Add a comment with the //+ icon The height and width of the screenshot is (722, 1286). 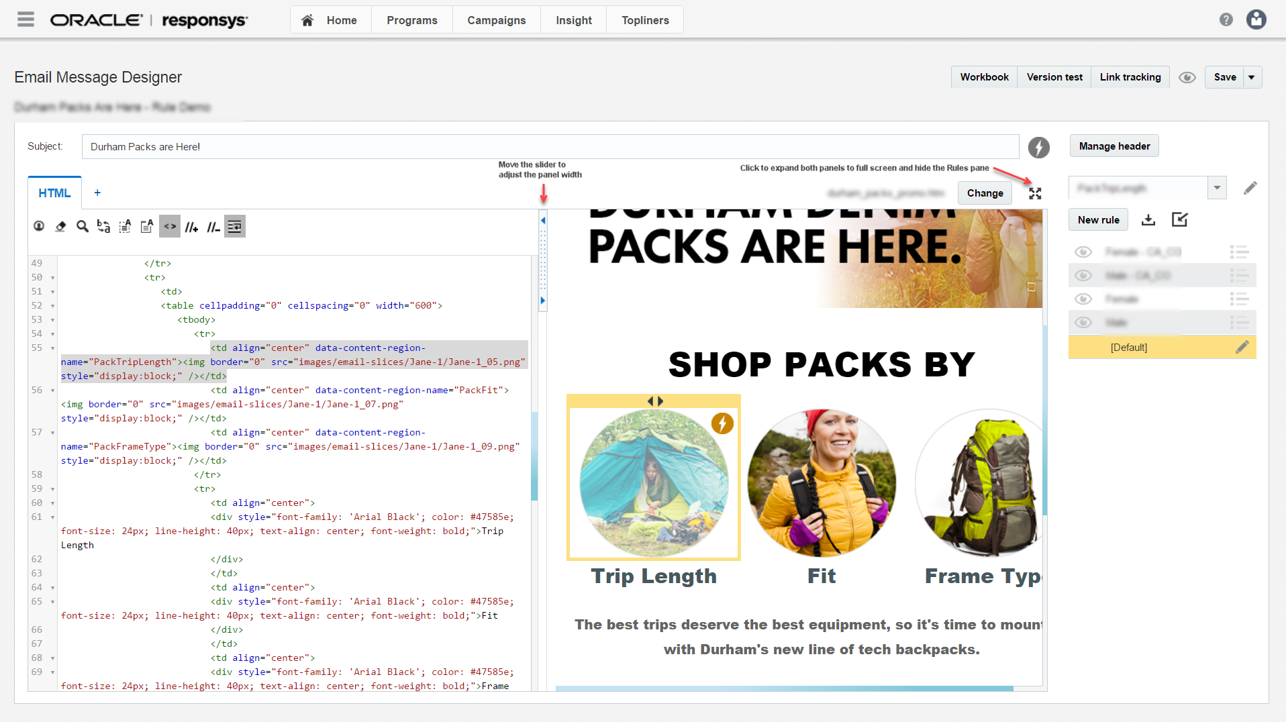pyautogui.click(x=191, y=227)
